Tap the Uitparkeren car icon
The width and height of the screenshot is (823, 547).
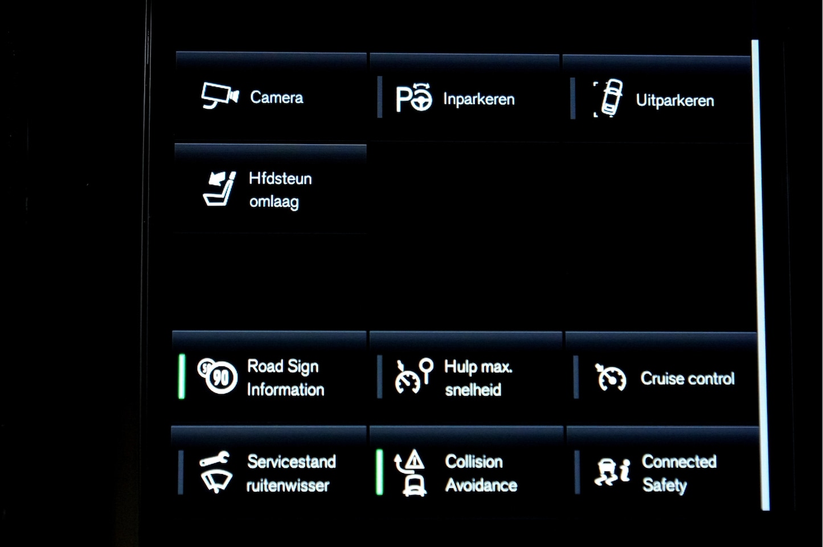click(x=608, y=98)
